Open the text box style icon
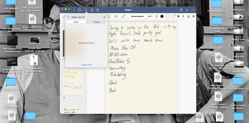This screenshot has width=249, height=123. (x=173, y=16)
